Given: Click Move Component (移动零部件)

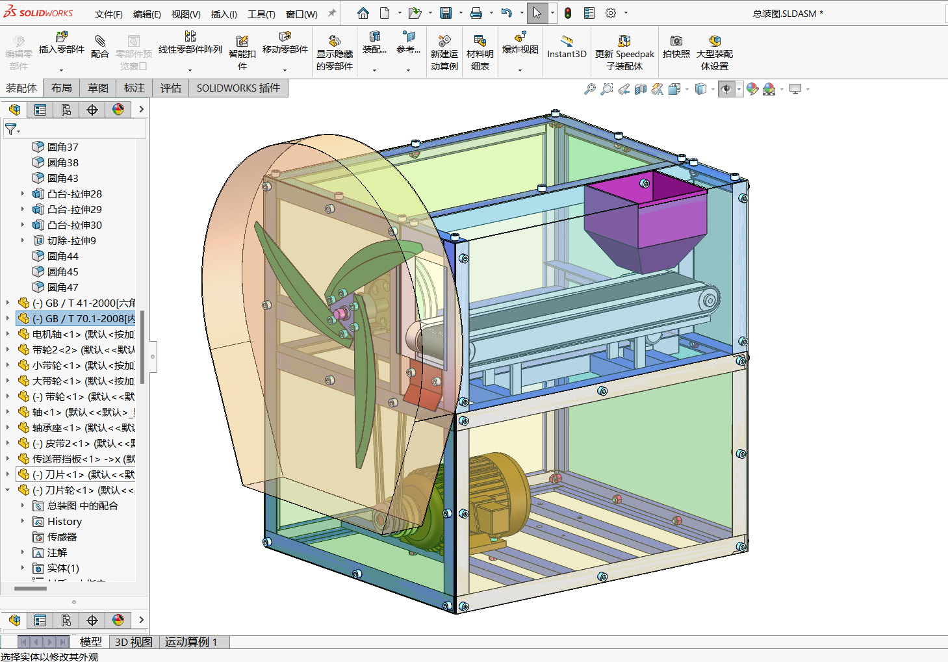Looking at the screenshot, I should pos(285,43).
